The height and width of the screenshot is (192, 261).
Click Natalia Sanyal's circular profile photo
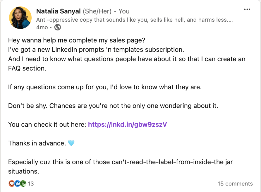(20, 18)
